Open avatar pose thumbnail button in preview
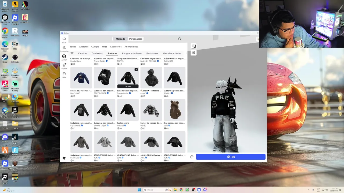The width and height of the screenshot is (344, 193). (193, 46)
